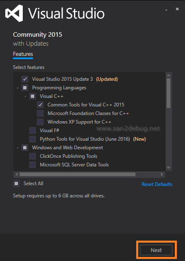
Task: Click the scroll down arrow in features list
Action: tap(169, 168)
